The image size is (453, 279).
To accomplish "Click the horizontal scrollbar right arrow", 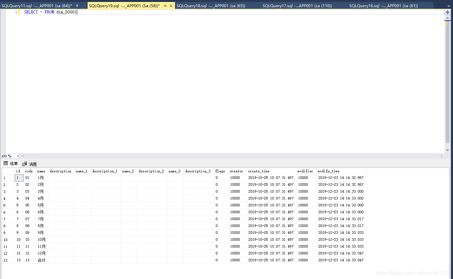I will [x=442, y=156].
